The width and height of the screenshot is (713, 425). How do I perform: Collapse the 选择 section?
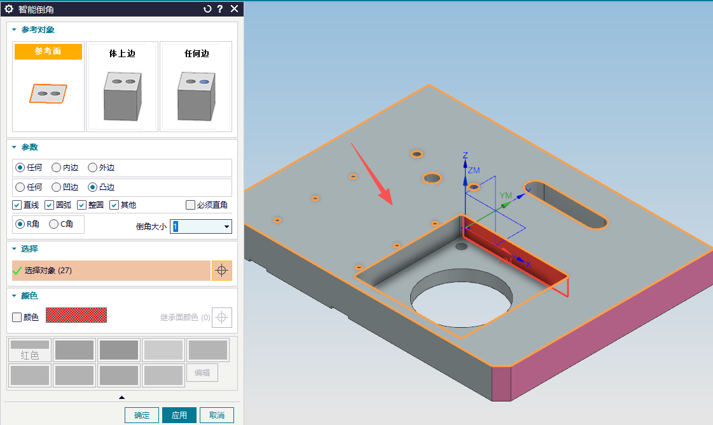tap(14, 249)
